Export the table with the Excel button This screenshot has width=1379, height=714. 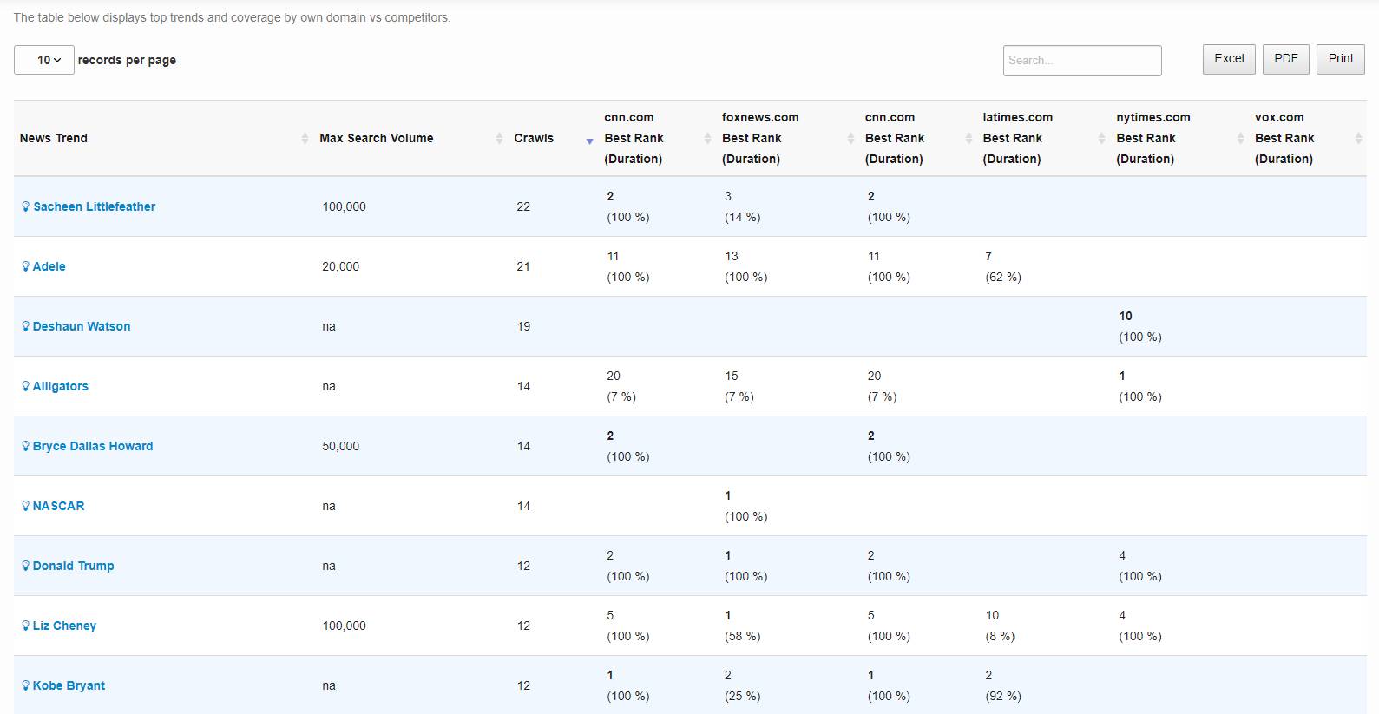tap(1229, 59)
